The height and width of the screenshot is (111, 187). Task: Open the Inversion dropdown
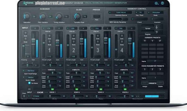tap(157, 19)
